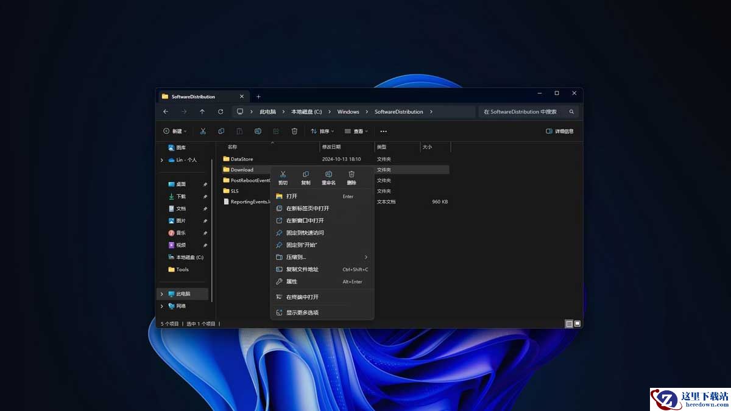Click the toolbar Delete trash icon

click(294, 131)
